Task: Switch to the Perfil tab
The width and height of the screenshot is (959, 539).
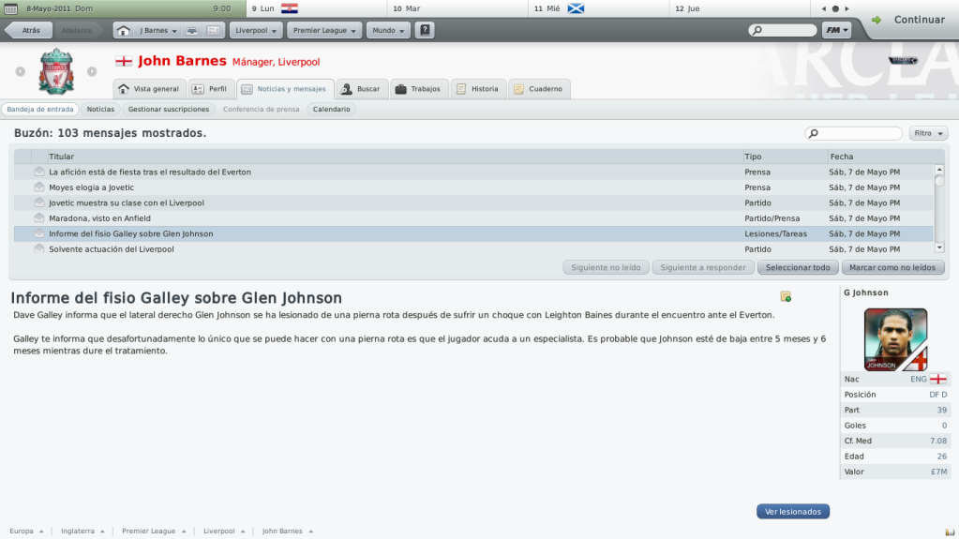Action: 210,89
